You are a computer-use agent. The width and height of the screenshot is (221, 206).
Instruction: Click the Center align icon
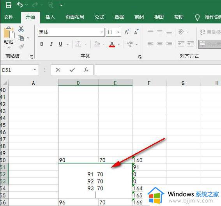tap(160, 44)
